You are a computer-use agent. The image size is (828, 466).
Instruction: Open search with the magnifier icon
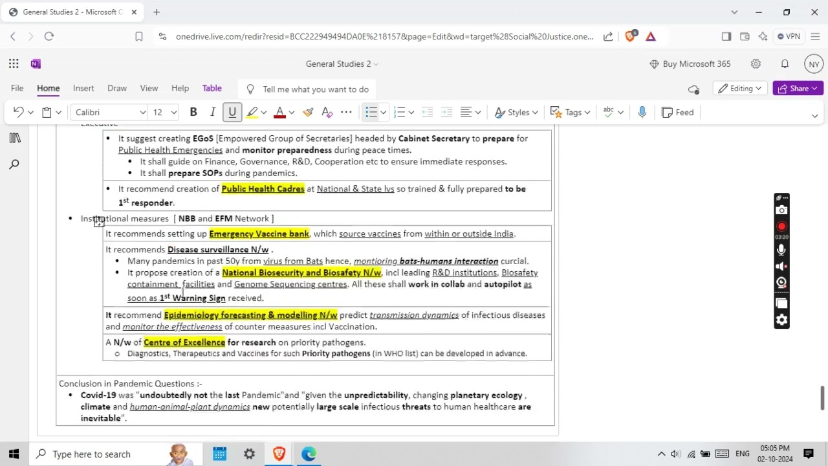coord(14,165)
